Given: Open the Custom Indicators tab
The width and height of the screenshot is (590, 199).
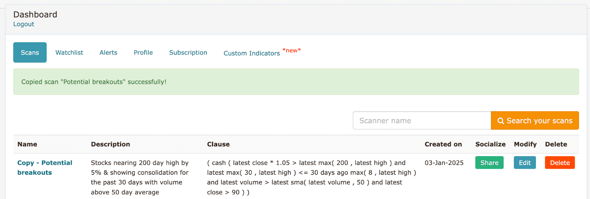Looking at the screenshot, I should click(x=252, y=53).
